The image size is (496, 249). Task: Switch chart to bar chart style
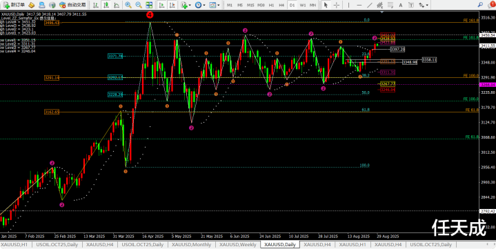(96, 5)
